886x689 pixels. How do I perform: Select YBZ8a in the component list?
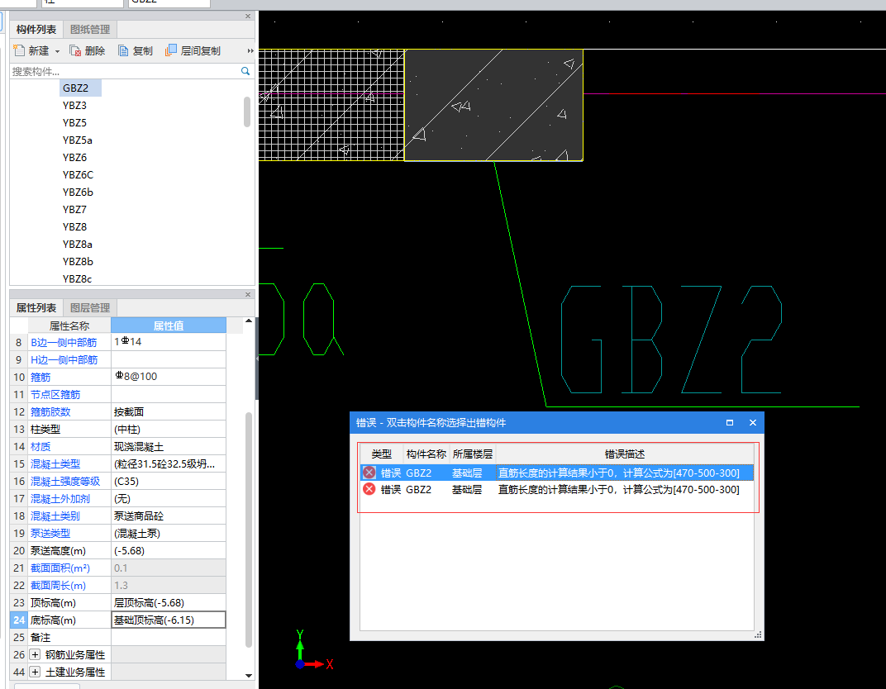coord(78,245)
